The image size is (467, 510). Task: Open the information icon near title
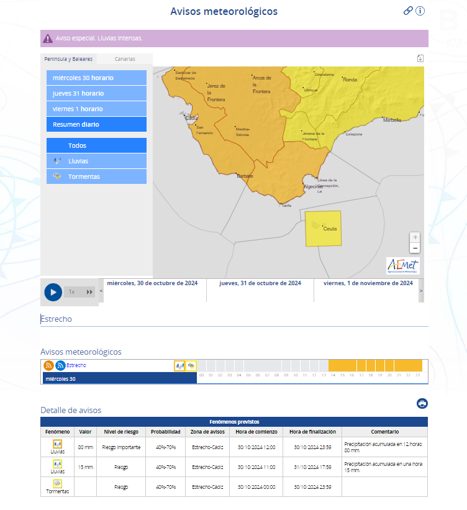coord(420,11)
